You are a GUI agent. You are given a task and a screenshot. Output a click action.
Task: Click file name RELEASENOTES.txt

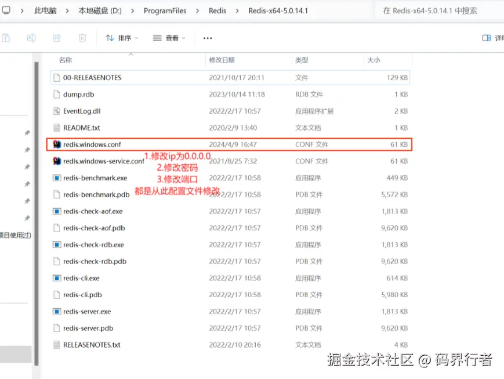point(92,345)
